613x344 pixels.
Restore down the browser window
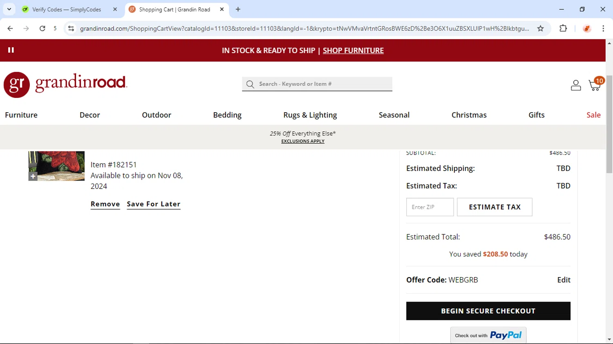coord(582,9)
